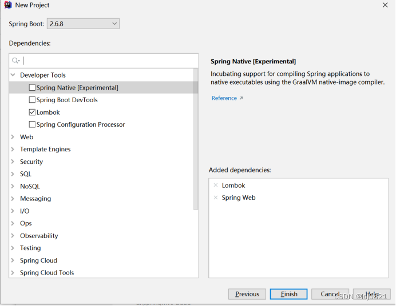Click the dependency list vertical scrollbar

pos(196,139)
